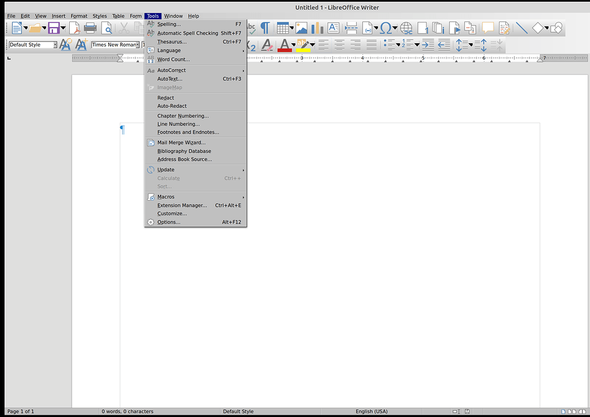
Task: Open the Insert menu
Action: click(58, 16)
